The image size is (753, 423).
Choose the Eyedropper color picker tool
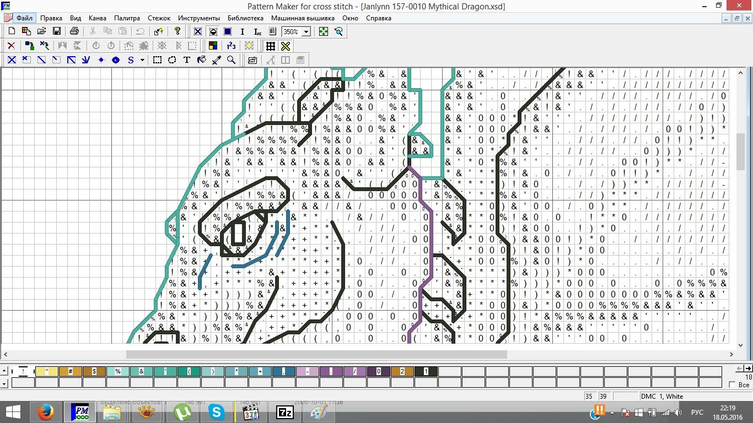217,60
